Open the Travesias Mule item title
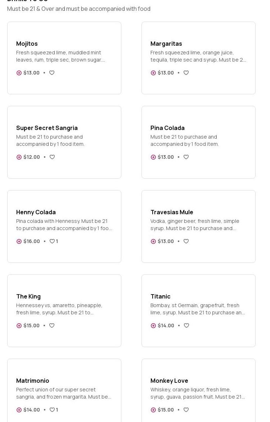Screen dimensions: 270x422 172,212
